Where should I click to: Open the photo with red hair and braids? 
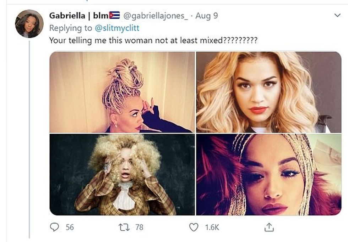268,174
